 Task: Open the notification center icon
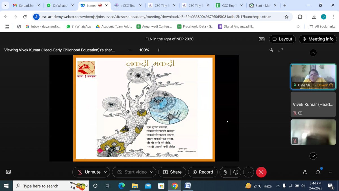click(x=330, y=186)
